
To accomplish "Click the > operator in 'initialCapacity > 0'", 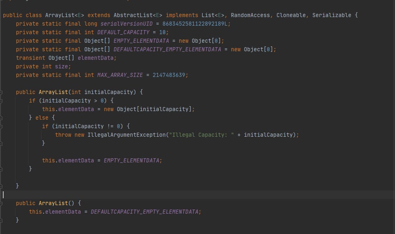I will (x=95, y=101).
